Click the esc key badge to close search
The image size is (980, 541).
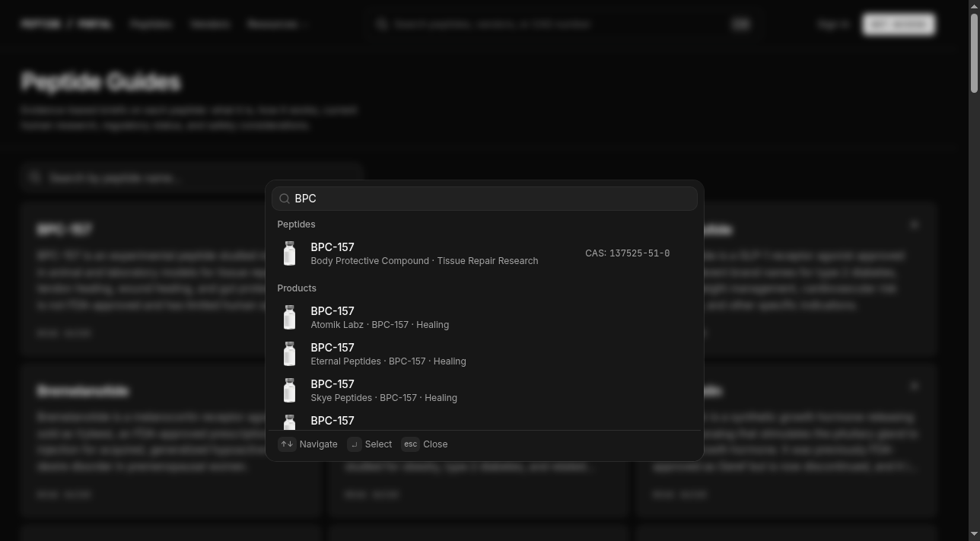click(x=410, y=444)
